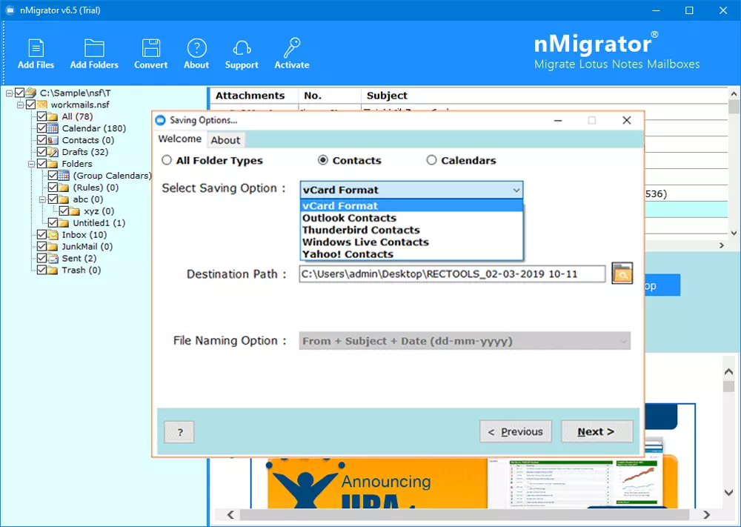The width and height of the screenshot is (741, 527).
Task: Click the Add Files toolbar icon
Action: (x=36, y=48)
